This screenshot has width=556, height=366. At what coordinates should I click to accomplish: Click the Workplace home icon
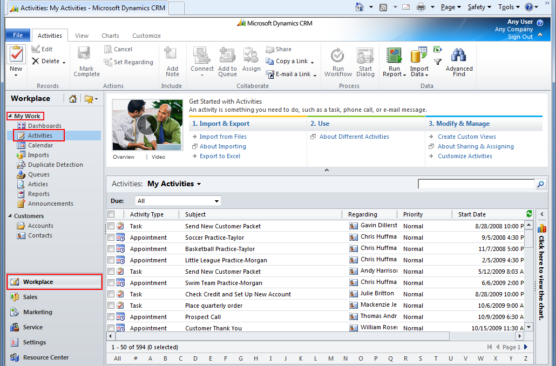73,99
